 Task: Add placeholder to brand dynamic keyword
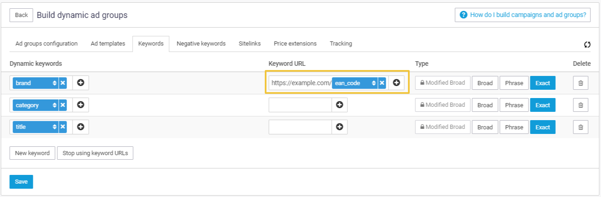[x=81, y=83]
